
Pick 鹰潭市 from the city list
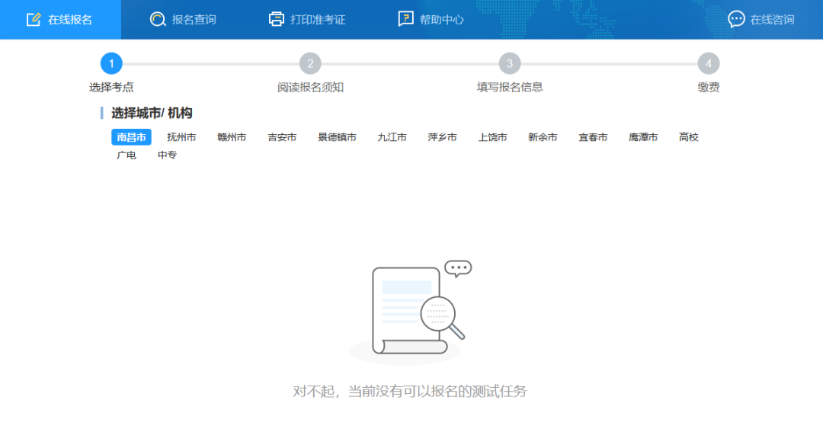pos(643,137)
